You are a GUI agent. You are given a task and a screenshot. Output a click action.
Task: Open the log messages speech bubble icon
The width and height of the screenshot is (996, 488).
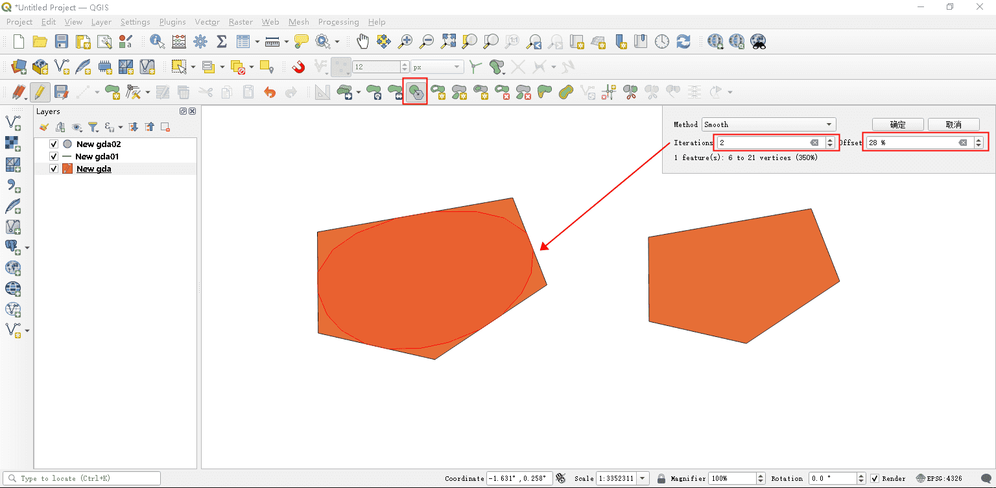985,479
